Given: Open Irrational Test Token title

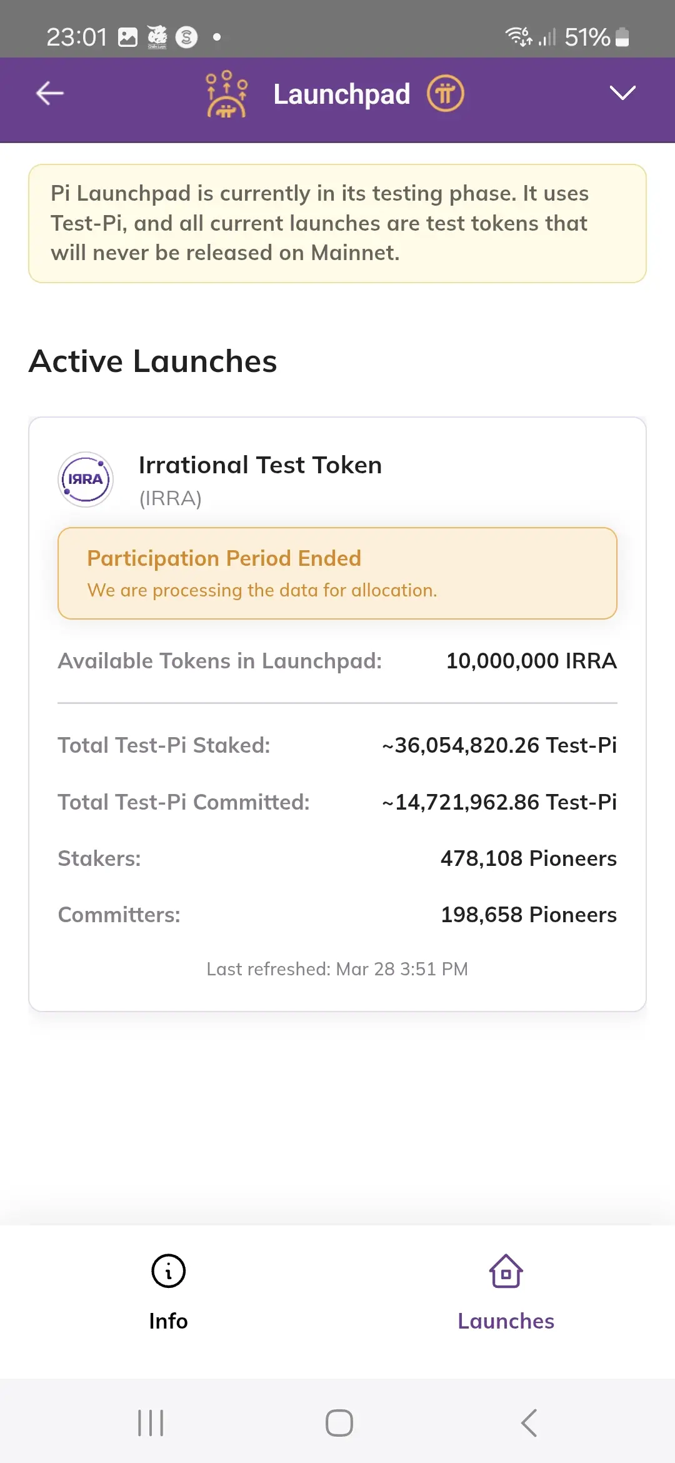Looking at the screenshot, I should tap(260, 465).
